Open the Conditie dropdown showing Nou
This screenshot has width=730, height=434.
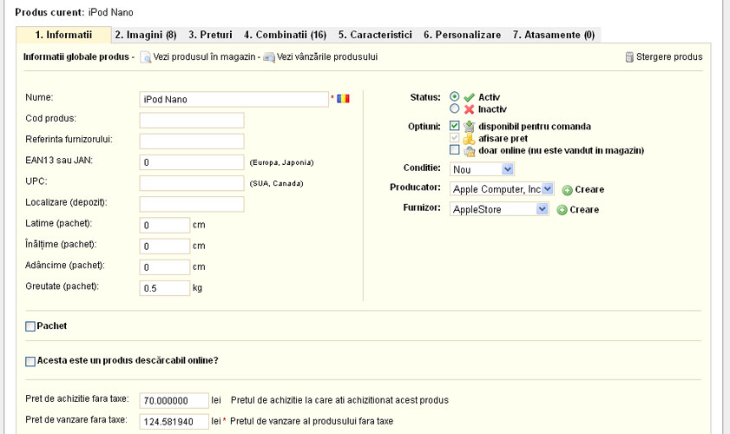point(482,169)
